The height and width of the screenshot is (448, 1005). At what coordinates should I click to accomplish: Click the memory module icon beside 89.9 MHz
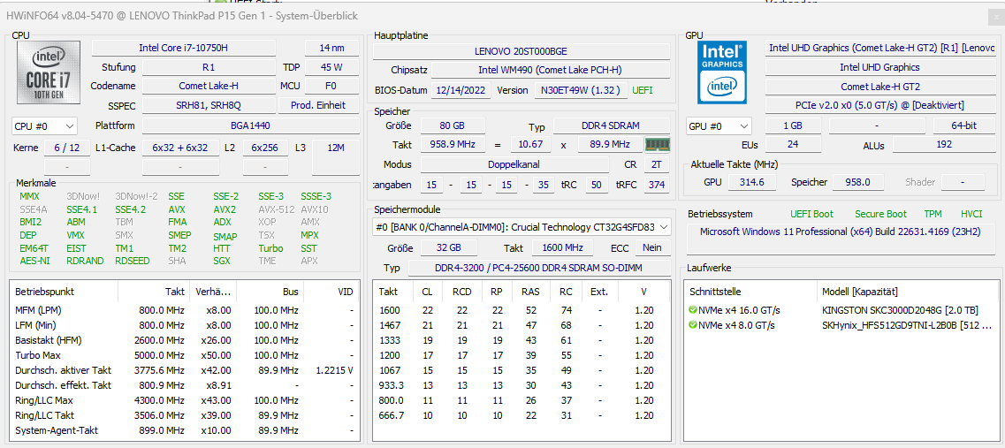[x=657, y=145]
